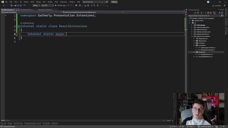The width and height of the screenshot is (228, 128).
Task: Open the Tools menu
Action: pos(56,2)
